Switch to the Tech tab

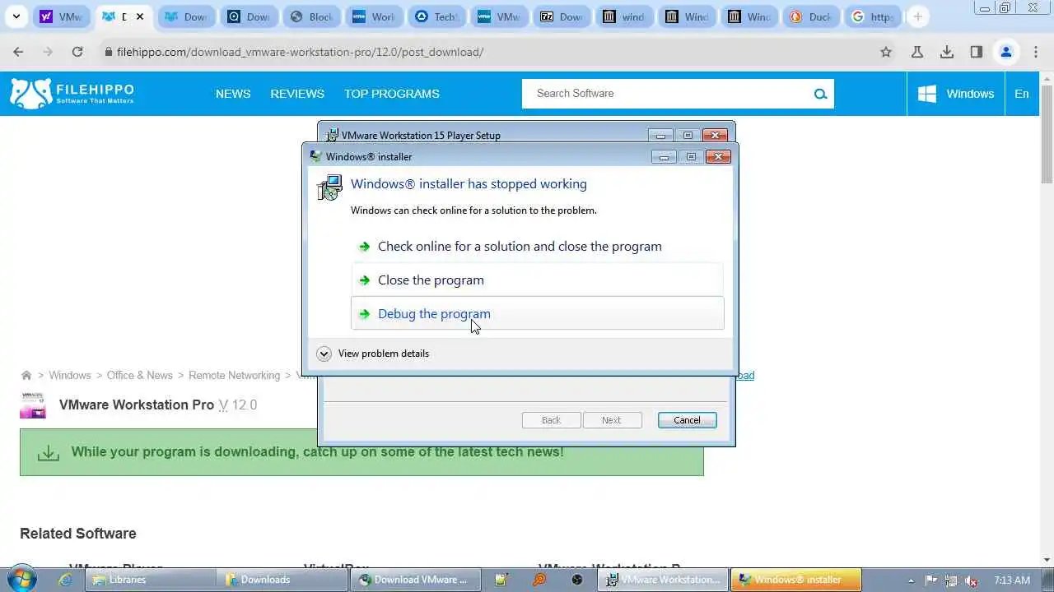point(437,16)
